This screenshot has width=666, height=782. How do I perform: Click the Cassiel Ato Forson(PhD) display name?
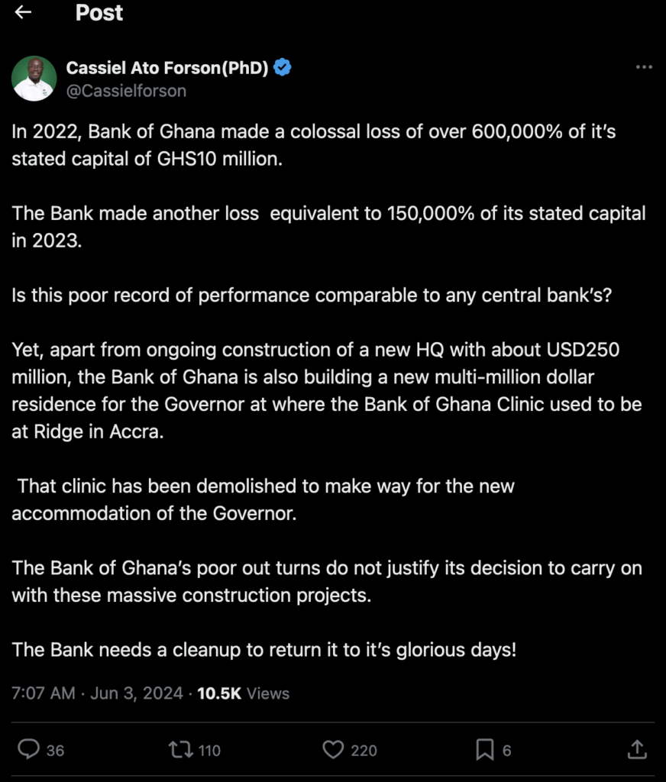pos(167,68)
